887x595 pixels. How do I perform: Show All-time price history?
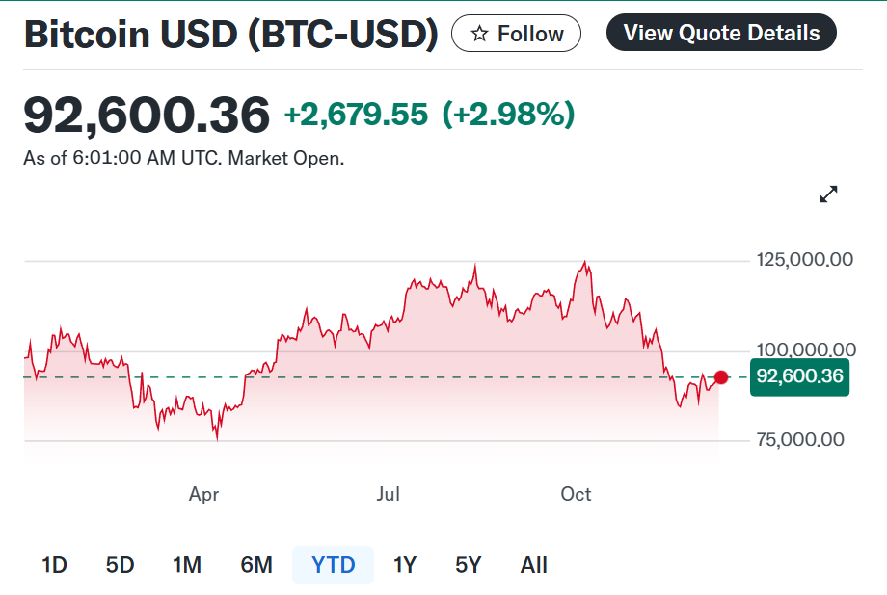coord(533,565)
